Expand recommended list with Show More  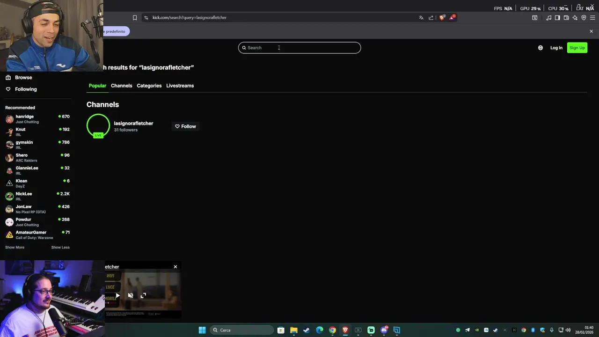(x=15, y=247)
